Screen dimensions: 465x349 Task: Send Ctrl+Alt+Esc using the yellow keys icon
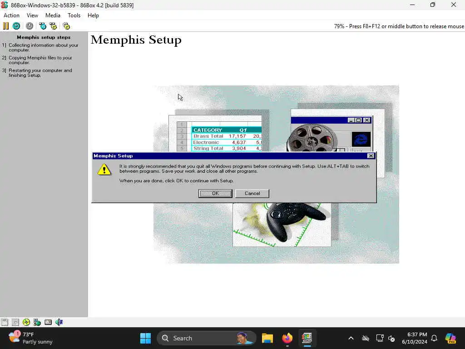54,26
